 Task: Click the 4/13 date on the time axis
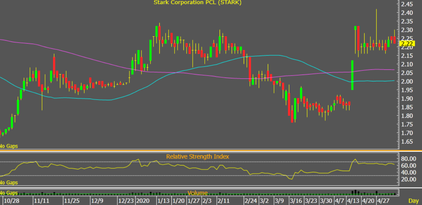[352, 201]
